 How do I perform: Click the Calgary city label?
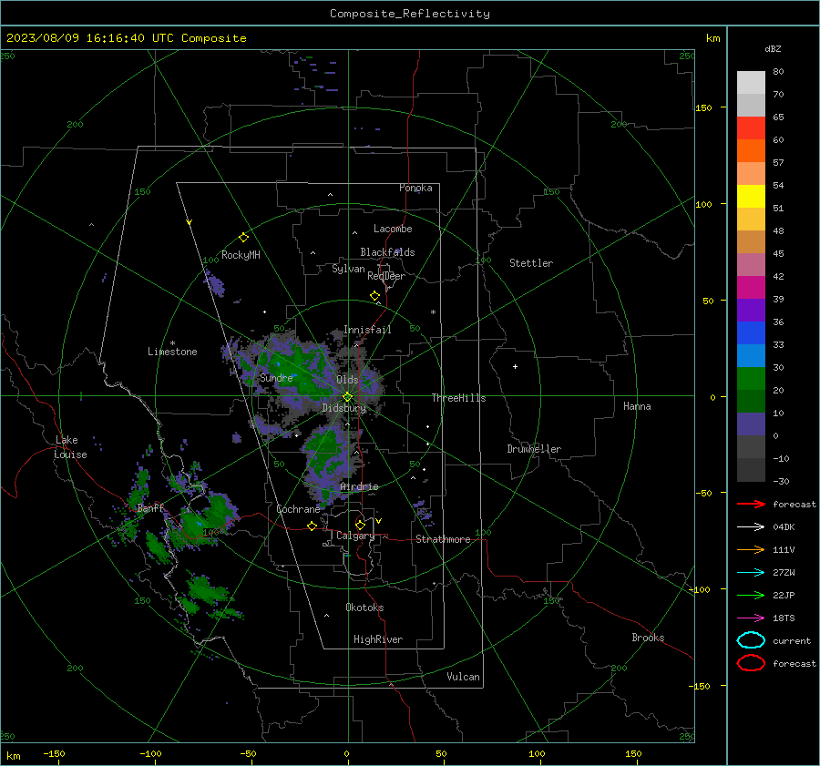tap(355, 536)
